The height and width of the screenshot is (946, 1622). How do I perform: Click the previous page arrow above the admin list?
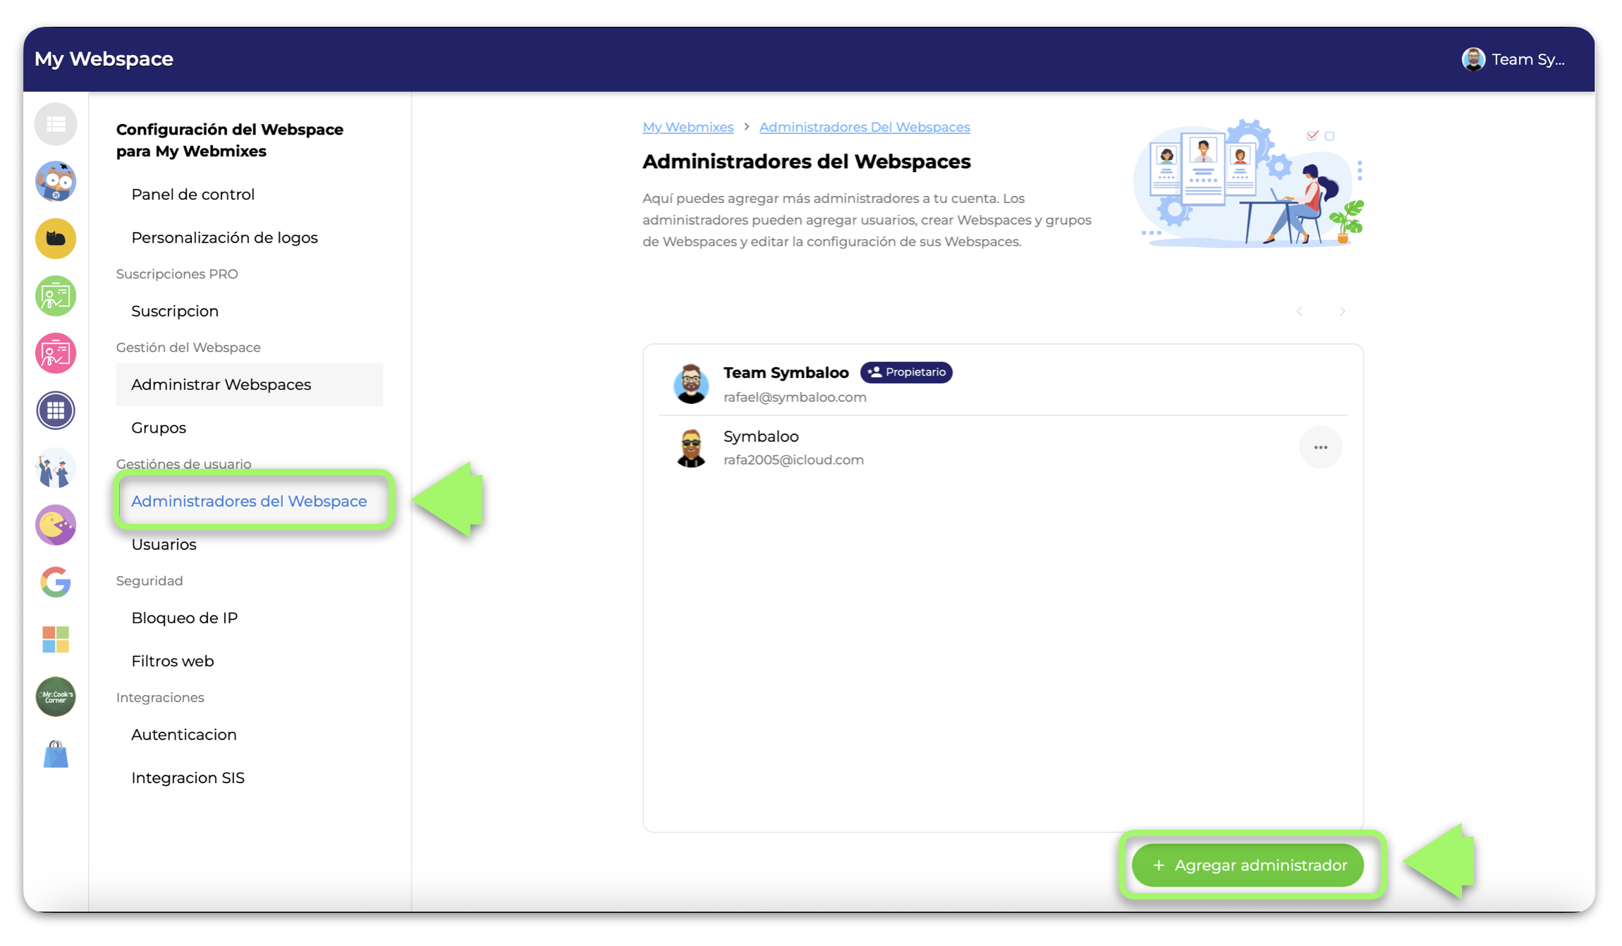(x=1299, y=311)
